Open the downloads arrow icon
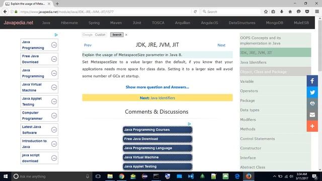This screenshot has width=322, height=181. tap(282, 12)
